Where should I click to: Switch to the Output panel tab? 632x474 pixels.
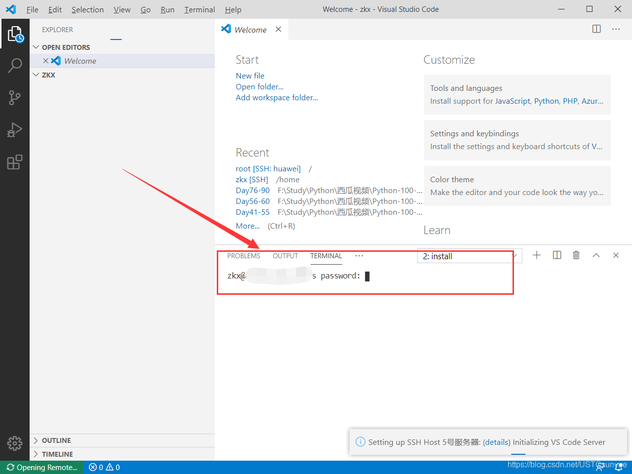(x=285, y=256)
